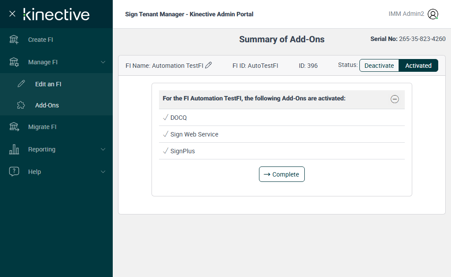Click the Reporting bar chart icon
The image size is (451, 277).
14,149
